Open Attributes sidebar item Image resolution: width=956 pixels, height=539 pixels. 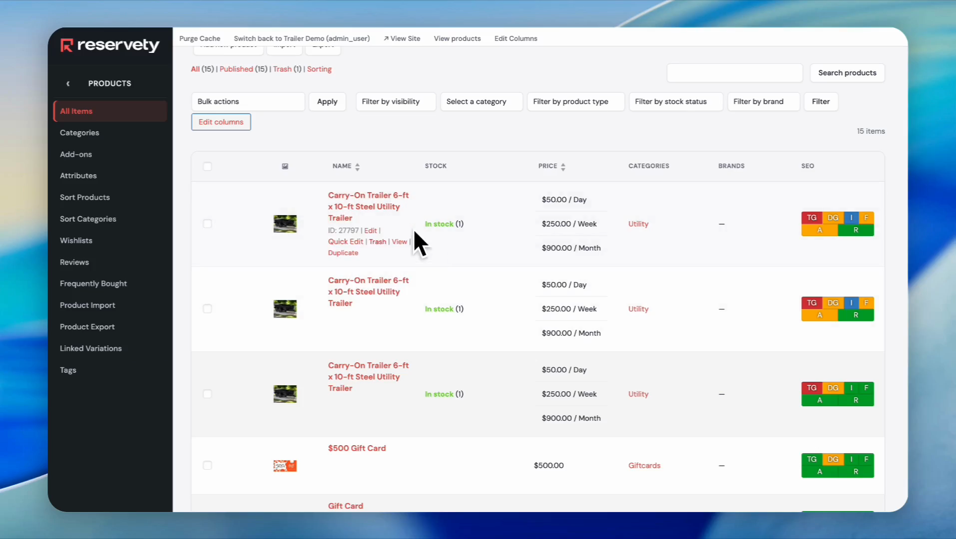(x=78, y=176)
